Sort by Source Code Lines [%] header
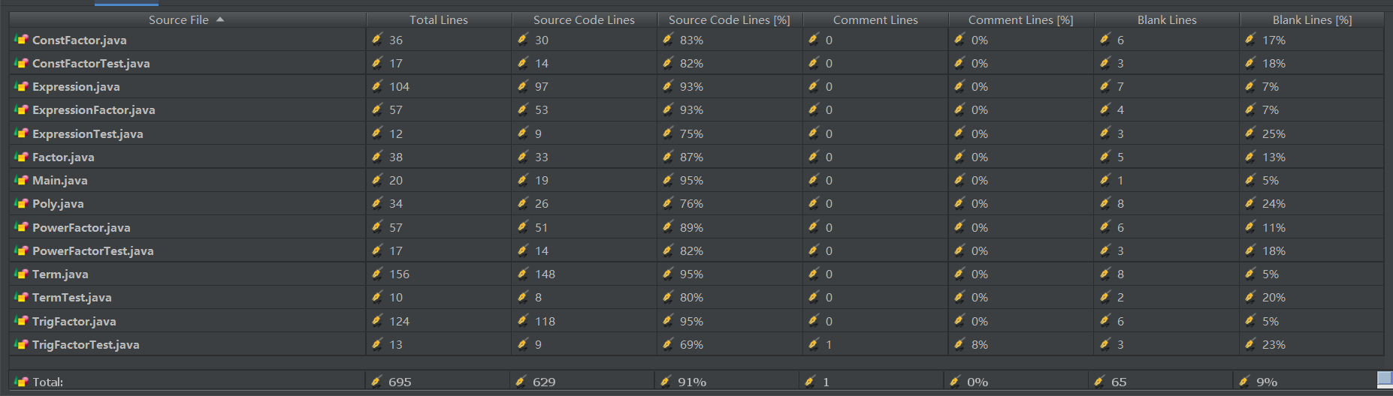The height and width of the screenshot is (396, 1393). (729, 20)
